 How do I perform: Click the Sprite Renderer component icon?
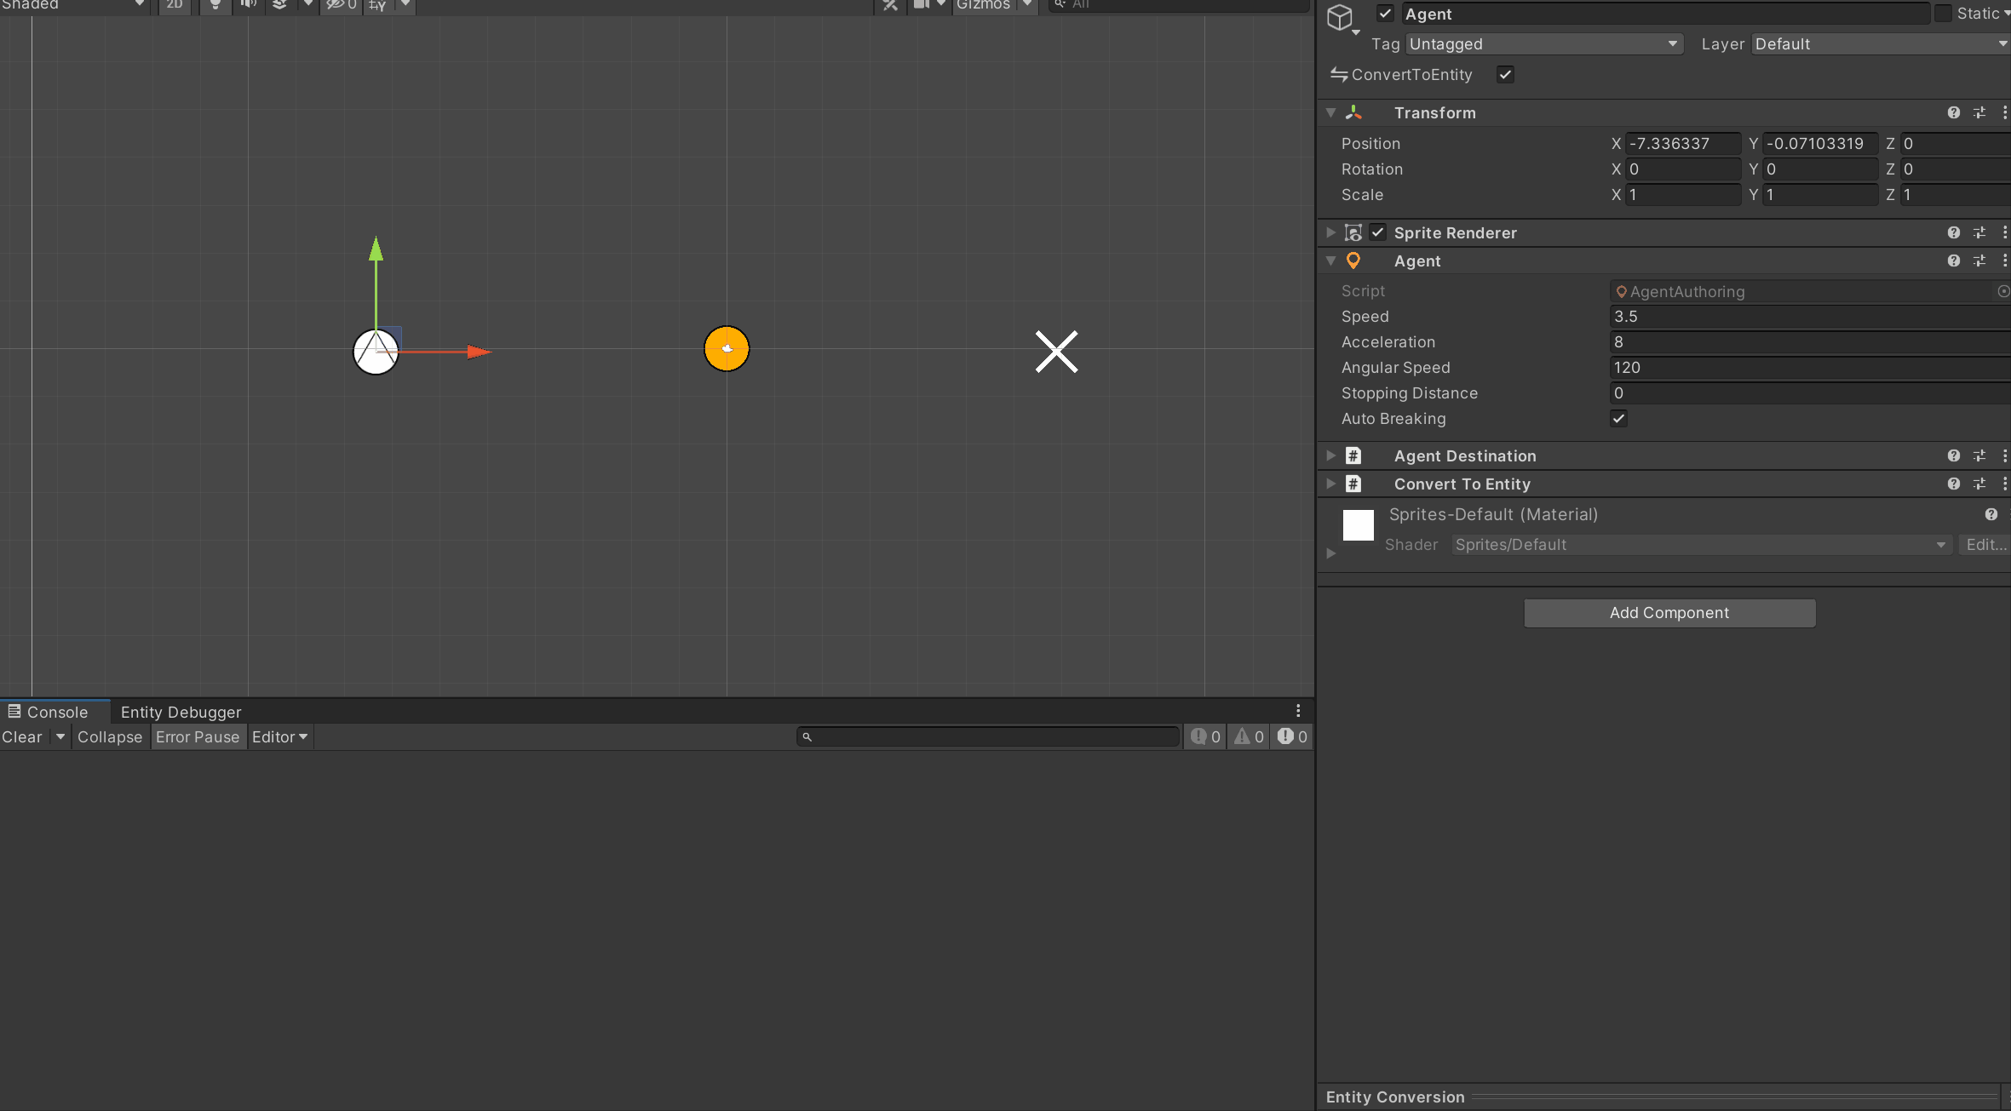pyautogui.click(x=1353, y=232)
